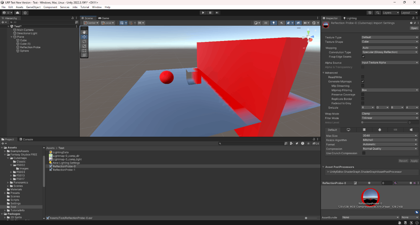This screenshot has height=225, width=420.
Task: Select the Rect tool
Action: 84,51
